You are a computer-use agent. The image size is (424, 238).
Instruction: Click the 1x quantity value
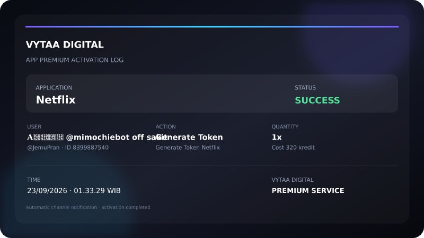(277, 137)
